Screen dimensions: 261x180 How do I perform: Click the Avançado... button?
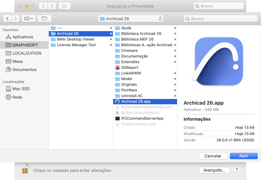[214, 170]
